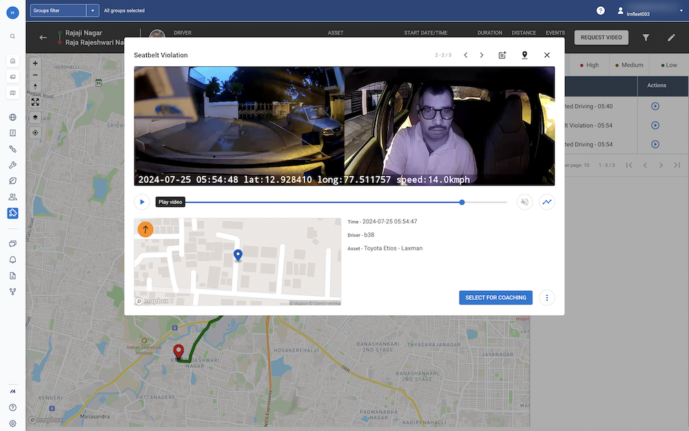Open the help icon in the sidebar
Image resolution: width=689 pixels, height=431 pixels.
12,408
